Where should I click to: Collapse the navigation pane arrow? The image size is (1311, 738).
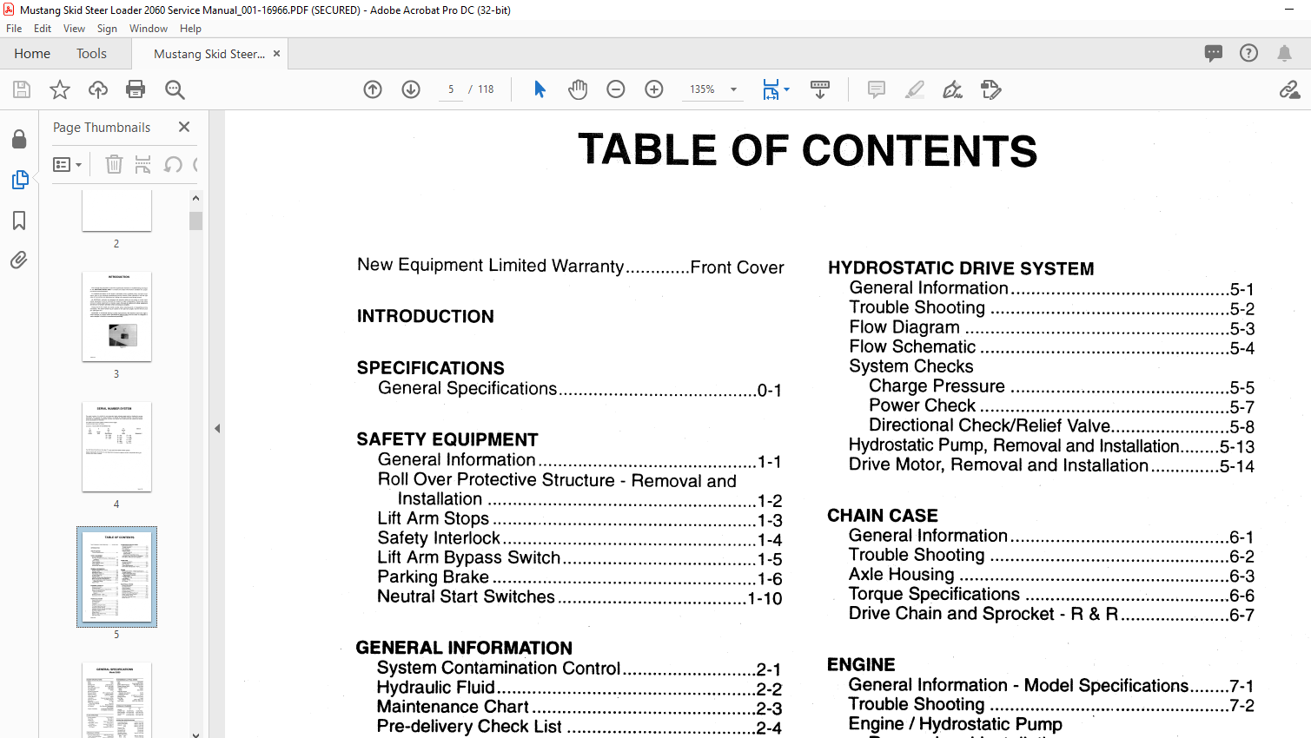(217, 428)
